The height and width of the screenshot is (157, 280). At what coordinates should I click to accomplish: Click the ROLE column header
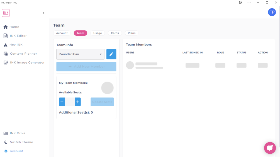pyautogui.click(x=220, y=53)
